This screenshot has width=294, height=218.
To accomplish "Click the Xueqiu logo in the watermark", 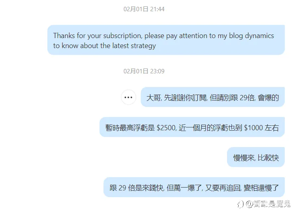I will click(x=240, y=204).
